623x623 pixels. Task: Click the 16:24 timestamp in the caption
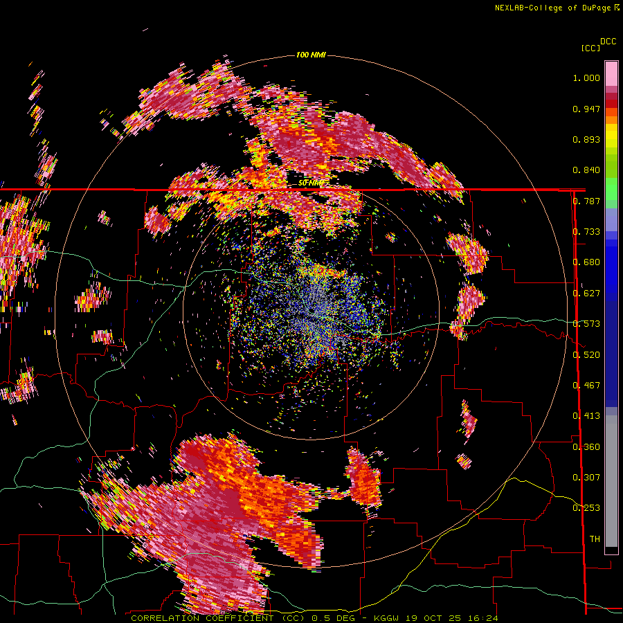(x=483, y=618)
